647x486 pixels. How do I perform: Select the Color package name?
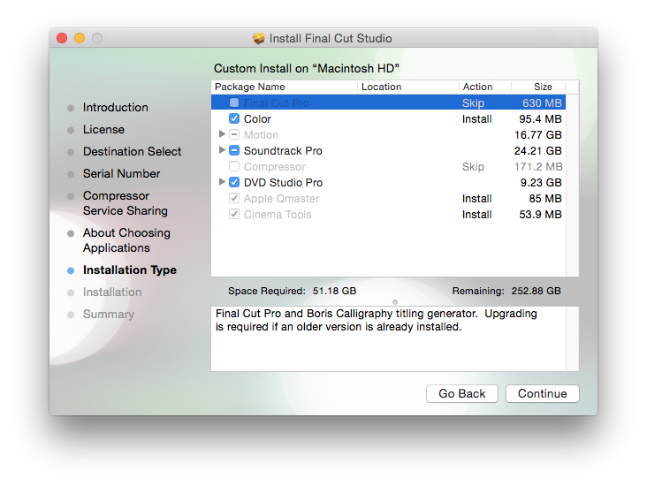pos(257,118)
